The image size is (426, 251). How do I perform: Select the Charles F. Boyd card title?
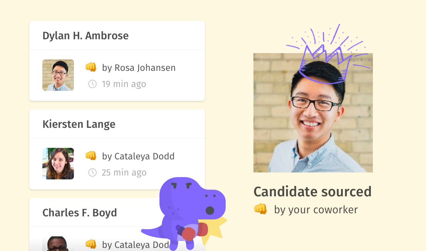coord(80,213)
